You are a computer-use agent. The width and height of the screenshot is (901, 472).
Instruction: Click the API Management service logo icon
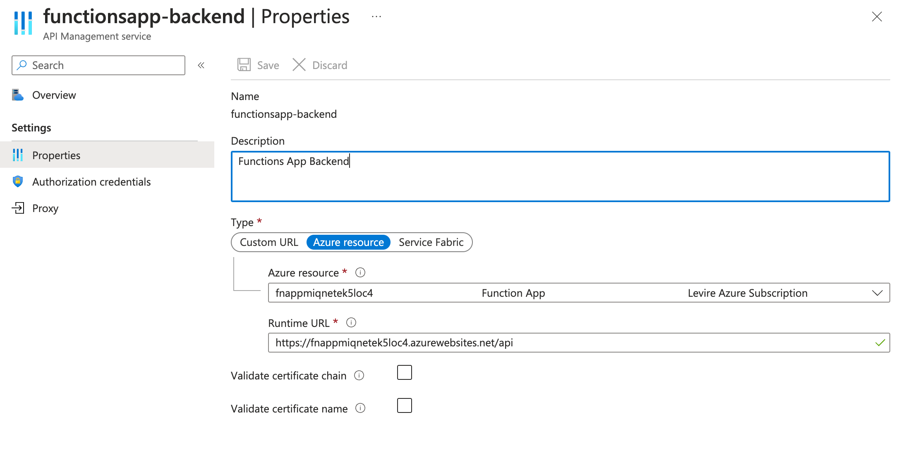click(x=23, y=23)
